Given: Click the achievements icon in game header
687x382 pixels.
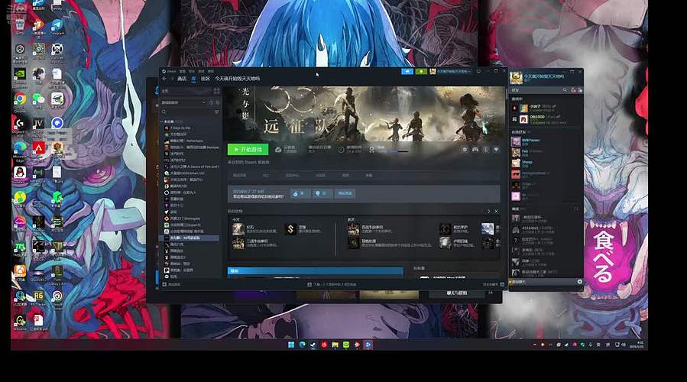Looking at the screenshot, I should coord(372,150).
